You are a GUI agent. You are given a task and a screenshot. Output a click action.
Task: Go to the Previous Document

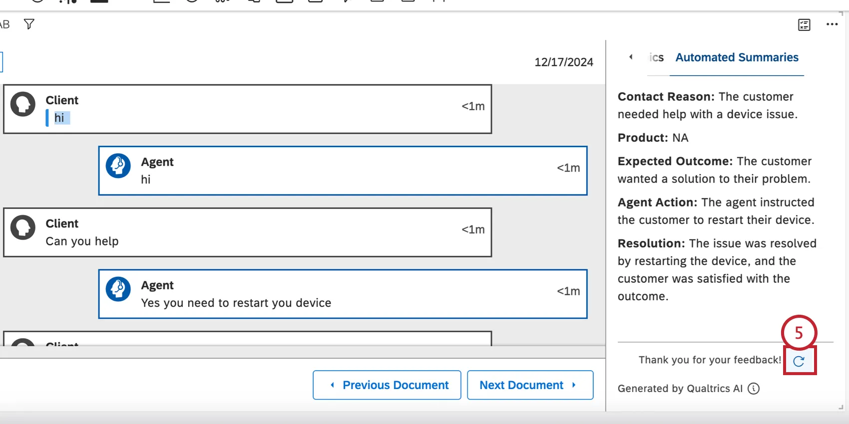387,385
